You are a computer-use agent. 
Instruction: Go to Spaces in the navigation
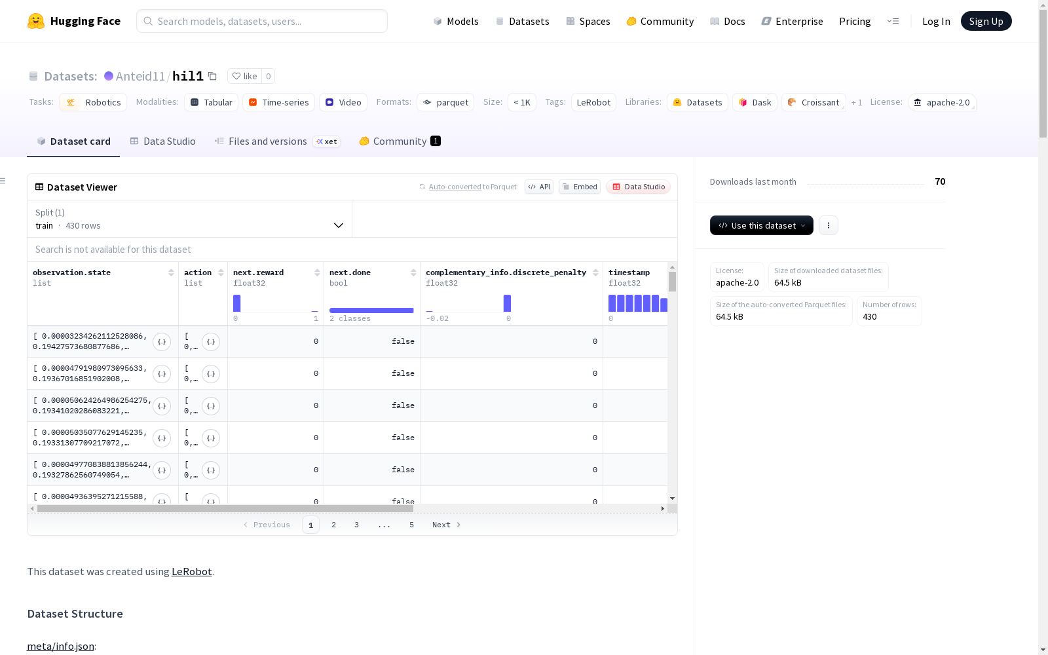(x=588, y=21)
